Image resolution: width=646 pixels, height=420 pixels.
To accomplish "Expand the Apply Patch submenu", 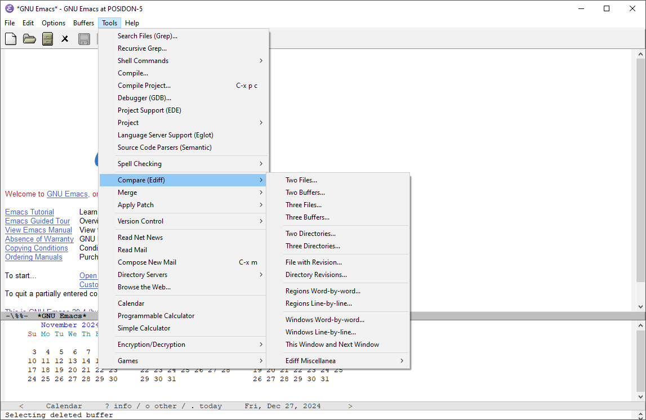I will pyautogui.click(x=184, y=204).
